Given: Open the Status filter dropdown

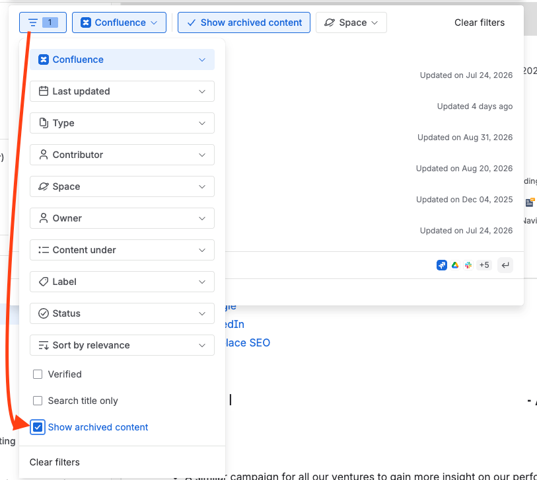Looking at the screenshot, I should click(122, 313).
